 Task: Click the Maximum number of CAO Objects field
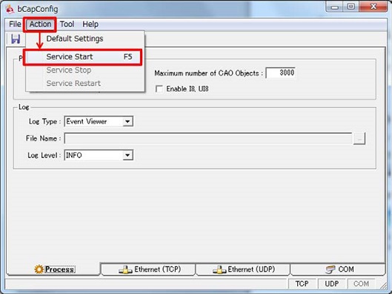[x=281, y=73]
